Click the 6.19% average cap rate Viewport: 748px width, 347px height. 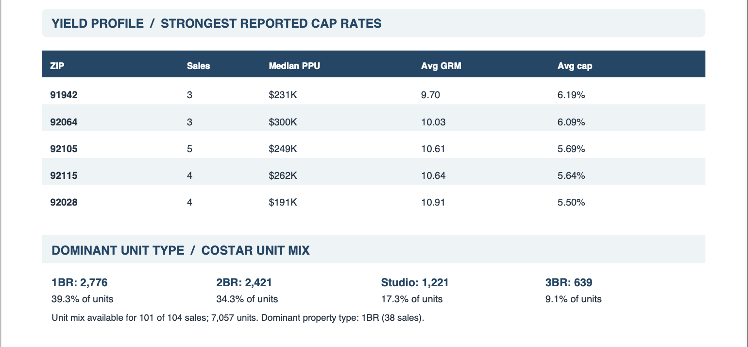pos(571,95)
